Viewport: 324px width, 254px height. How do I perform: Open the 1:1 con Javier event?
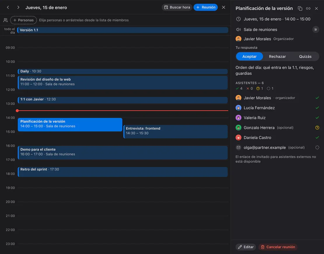pyautogui.click(x=123, y=100)
